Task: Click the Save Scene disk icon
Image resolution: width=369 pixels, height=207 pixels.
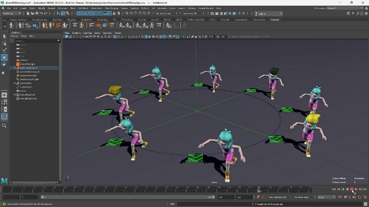Action: tap(37, 13)
